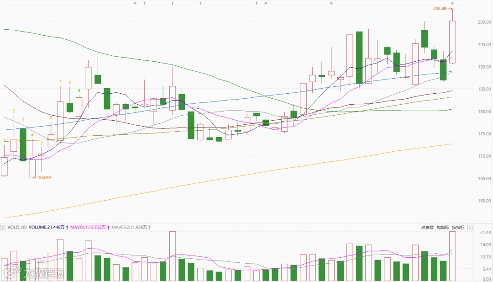Screen dimensions: 493x282
Task: Click the sequence count marker 7
Action: pos(60,82)
